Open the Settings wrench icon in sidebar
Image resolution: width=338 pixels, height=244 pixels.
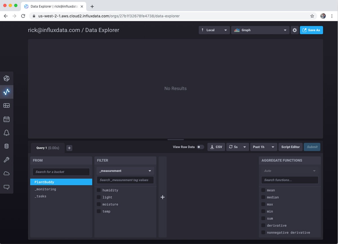tap(7, 159)
